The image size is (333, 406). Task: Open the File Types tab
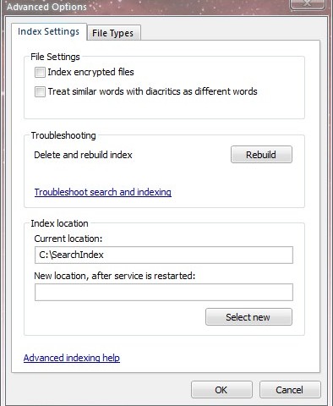tap(113, 33)
